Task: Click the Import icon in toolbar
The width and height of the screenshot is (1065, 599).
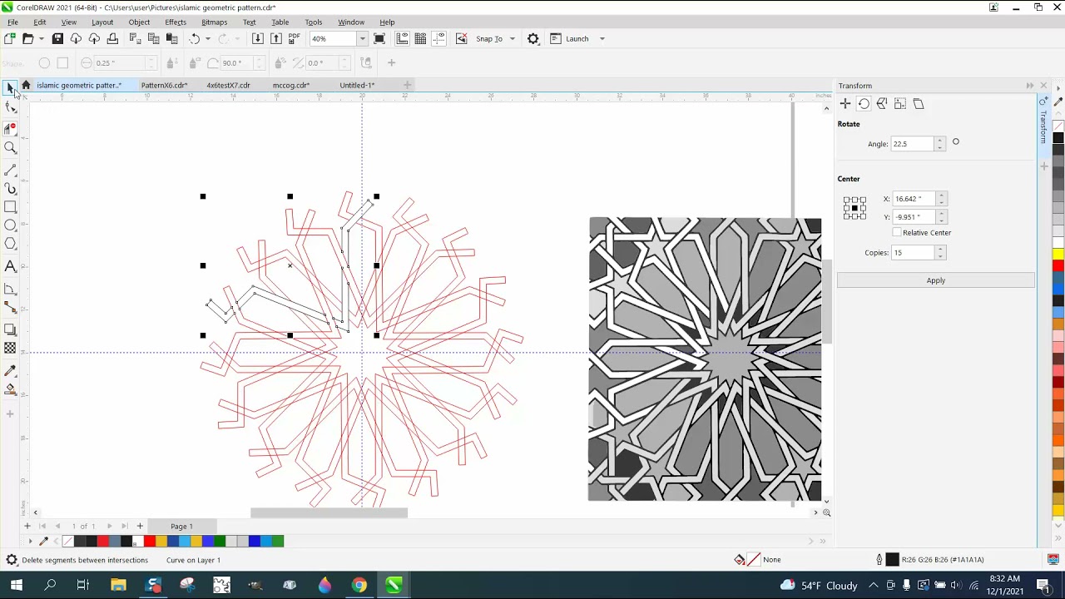Action: [x=257, y=39]
